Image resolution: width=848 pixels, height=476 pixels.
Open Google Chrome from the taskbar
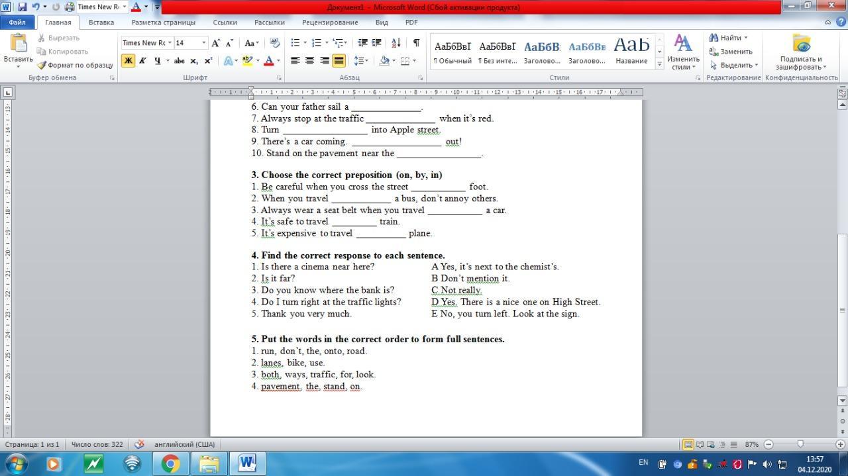click(171, 463)
